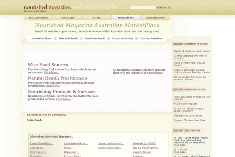The height and width of the screenshot is (157, 235).
Task: Click the Recent Discussions heading
Action: click(x=187, y=131)
